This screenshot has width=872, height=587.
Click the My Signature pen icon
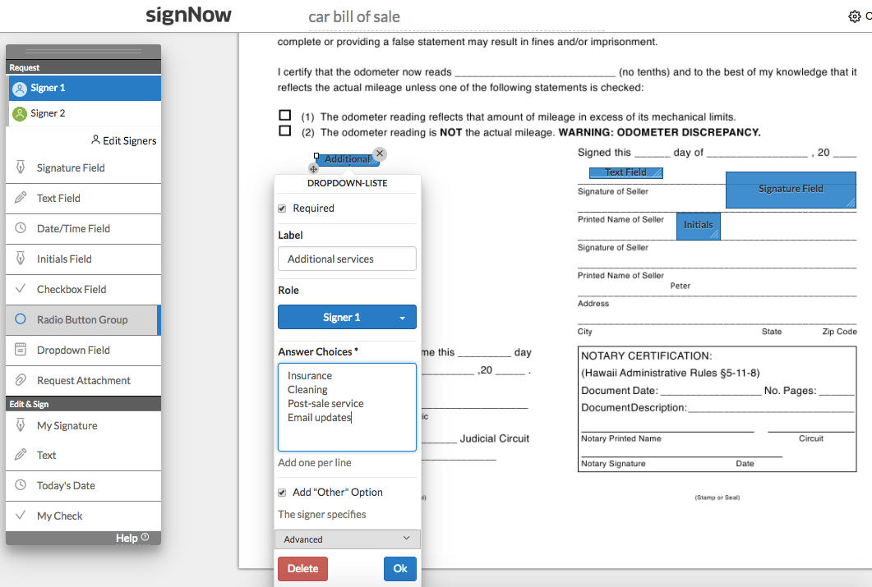[21, 424]
